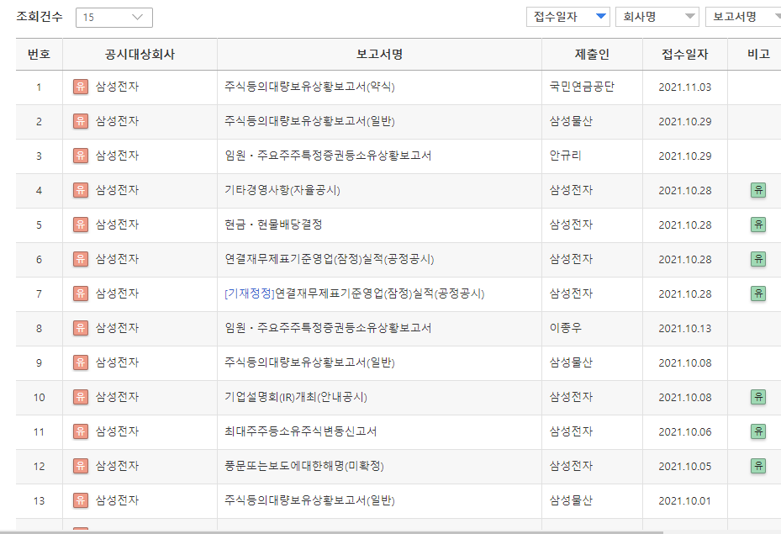Click green 유 badge in row 6
The width and height of the screenshot is (781, 534).
point(758,259)
